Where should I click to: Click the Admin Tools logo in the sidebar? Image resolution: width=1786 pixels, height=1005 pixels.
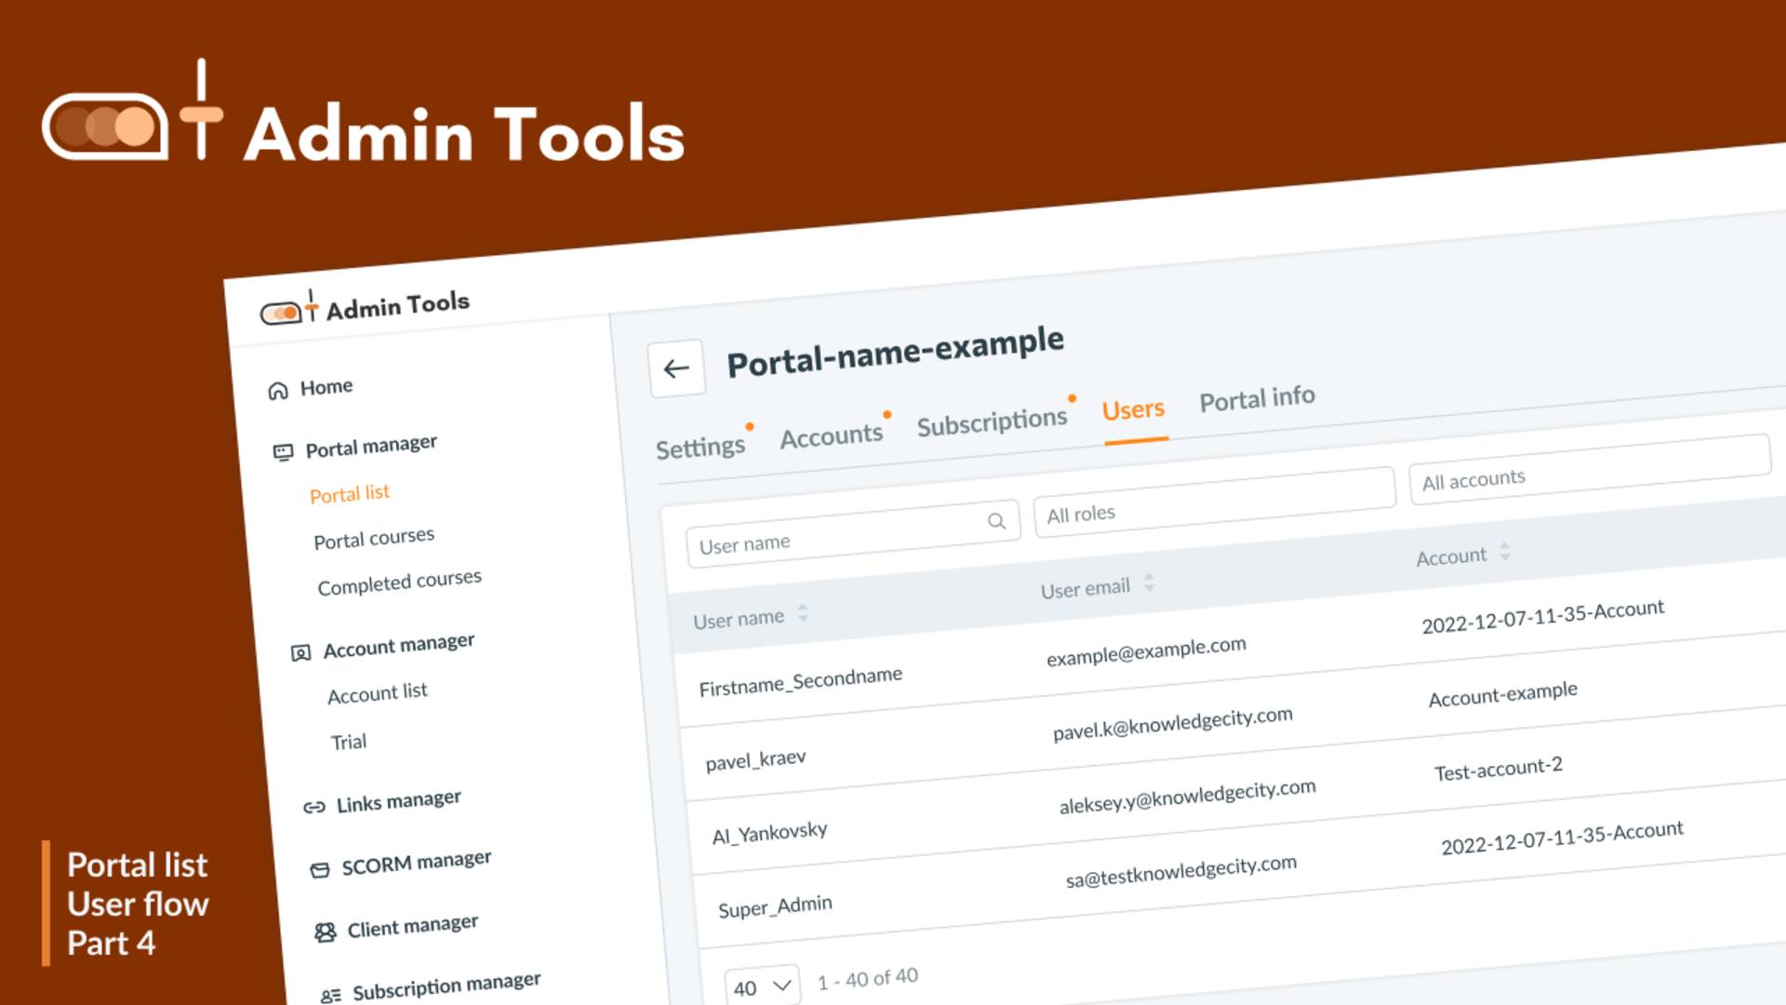pyautogui.click(x=365, y=304)
